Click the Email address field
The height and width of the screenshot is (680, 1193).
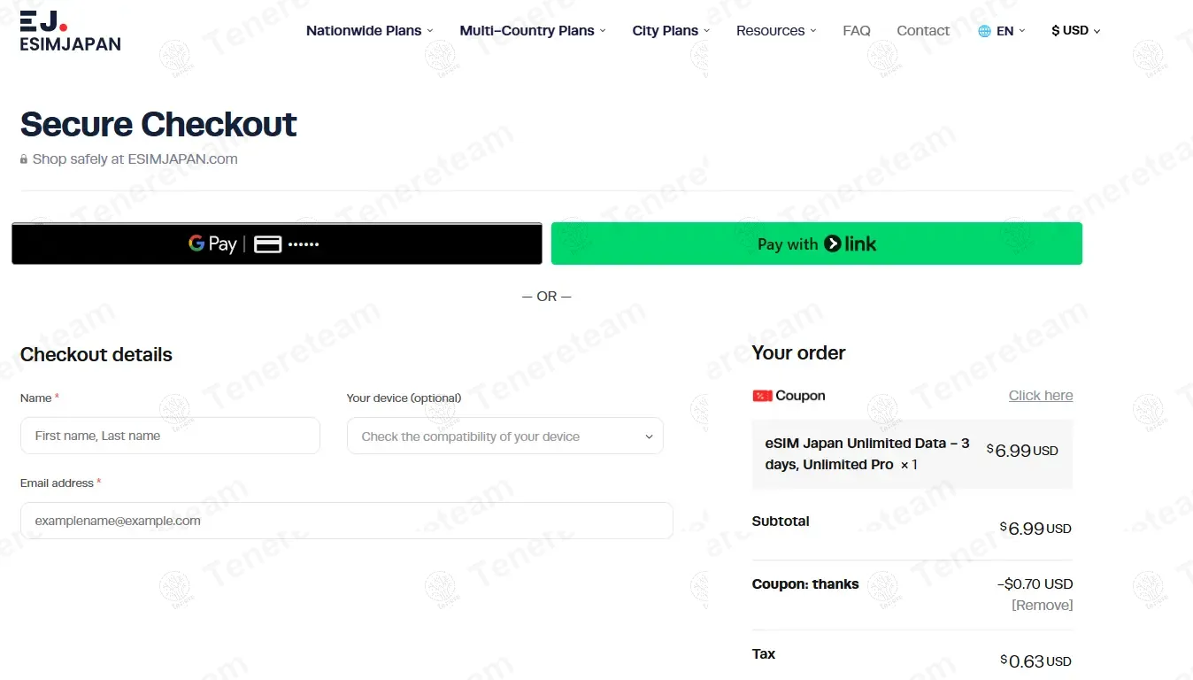(x=346, y=521)
